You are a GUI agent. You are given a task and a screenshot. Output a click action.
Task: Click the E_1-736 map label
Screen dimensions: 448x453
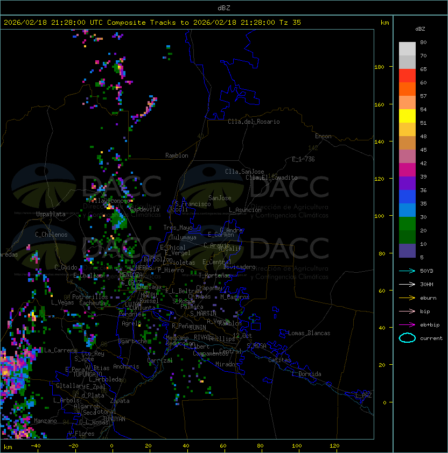(303, 159)
